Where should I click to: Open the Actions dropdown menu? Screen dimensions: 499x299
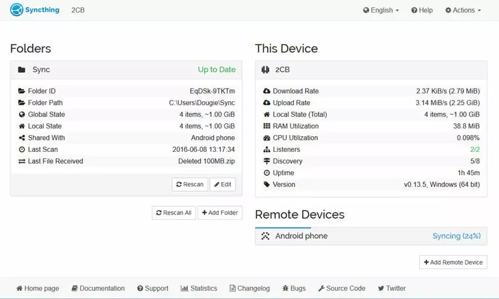pyautogui.click(x=463, y=10)
